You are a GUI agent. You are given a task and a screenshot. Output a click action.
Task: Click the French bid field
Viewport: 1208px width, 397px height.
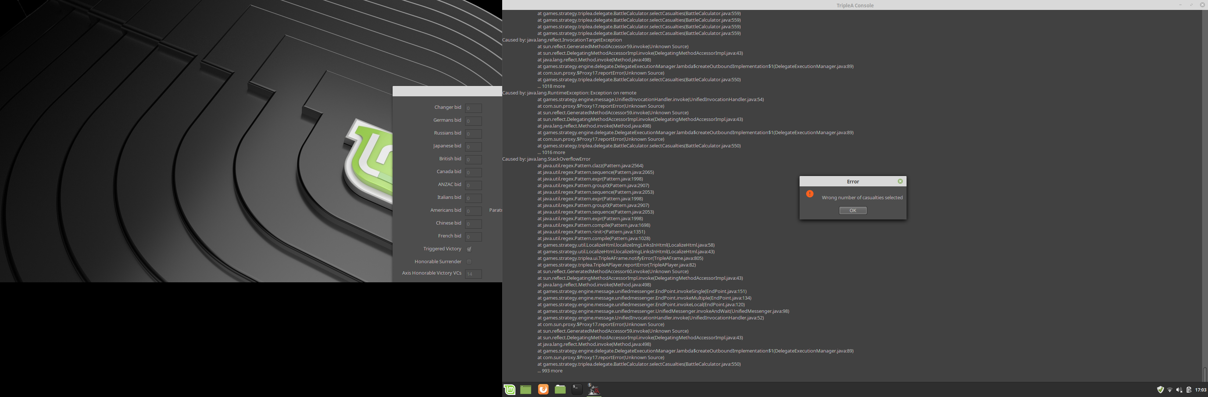[x=473, y=237]
